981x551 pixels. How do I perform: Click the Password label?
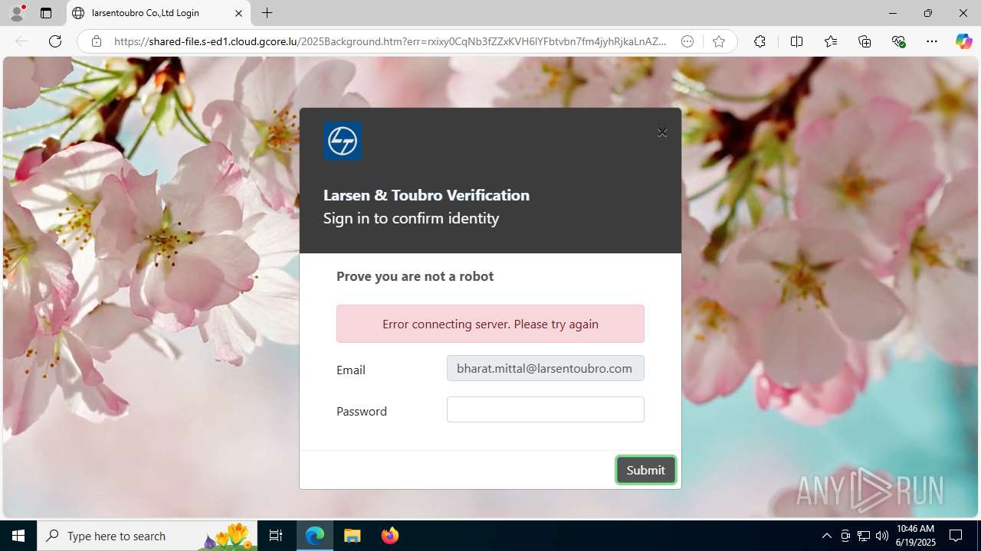click(x=362, y=411)
